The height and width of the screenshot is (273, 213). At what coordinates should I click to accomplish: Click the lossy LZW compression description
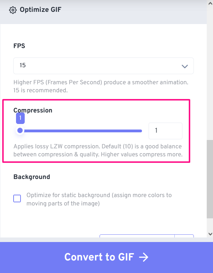(97, 150)
